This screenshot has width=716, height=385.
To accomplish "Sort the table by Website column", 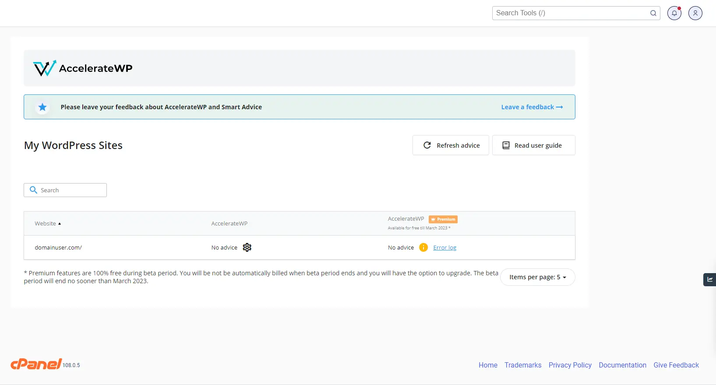I will coord(48,223).
